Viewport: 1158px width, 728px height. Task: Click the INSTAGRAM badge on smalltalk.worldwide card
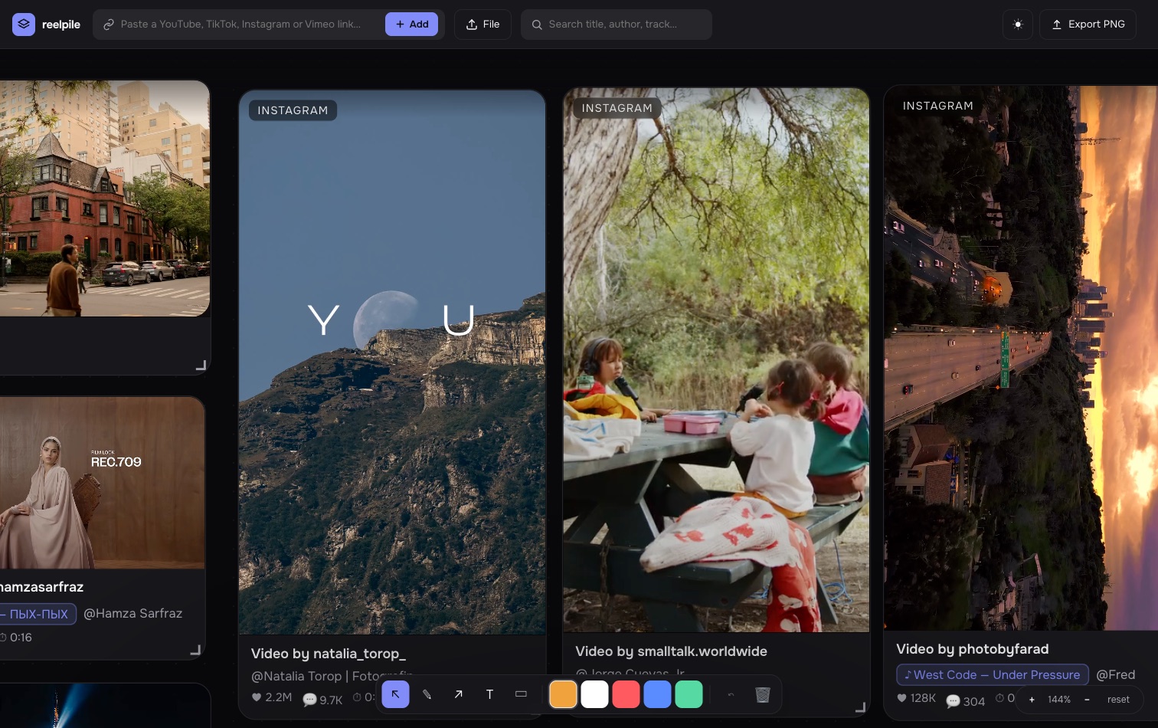click(x=617, y=108)
